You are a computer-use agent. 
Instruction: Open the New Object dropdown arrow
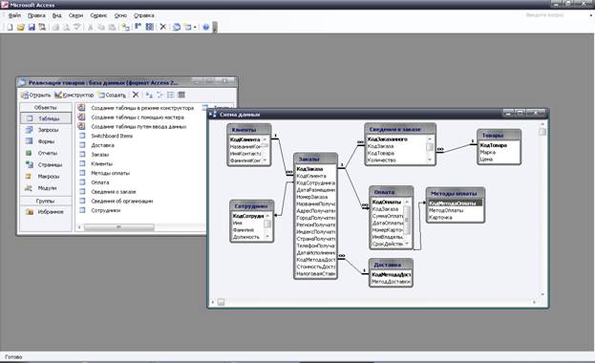point(195,27)
